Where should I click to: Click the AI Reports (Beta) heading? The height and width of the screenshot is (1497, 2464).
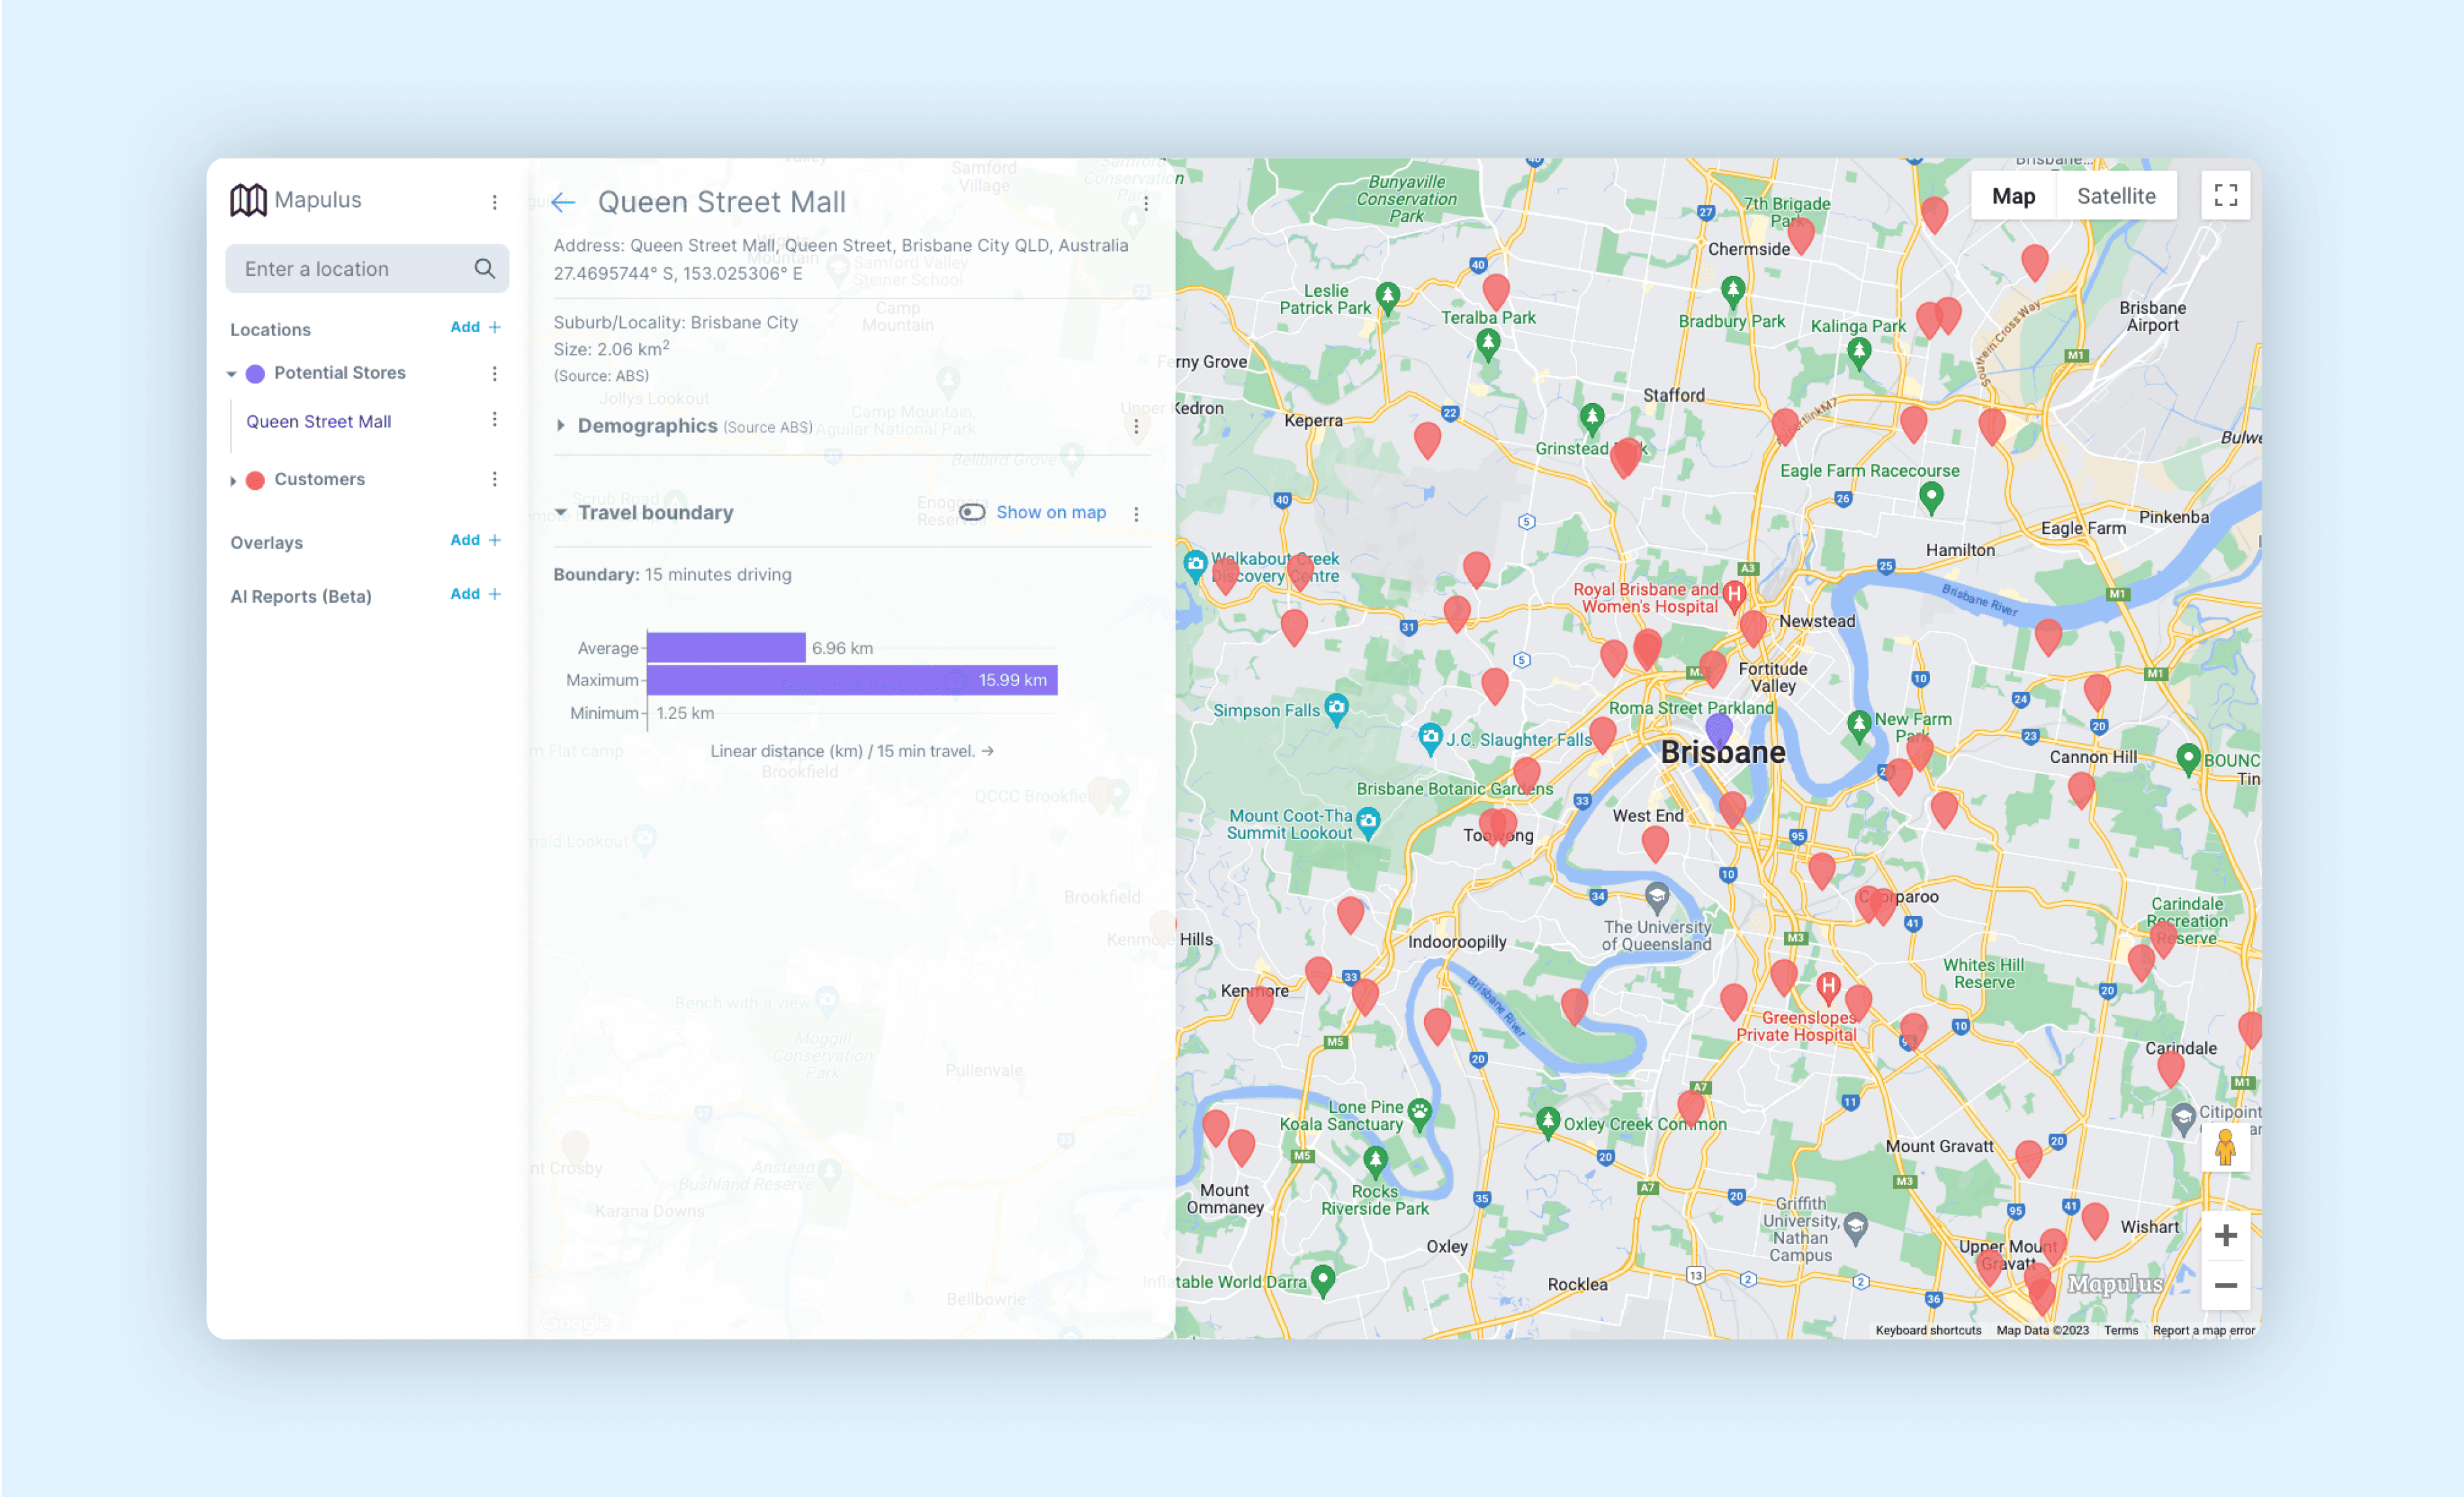(x=300, y=597)
